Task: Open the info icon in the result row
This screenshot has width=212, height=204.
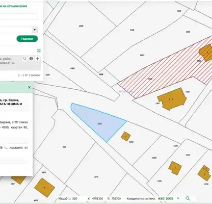Action: (31, 59)
